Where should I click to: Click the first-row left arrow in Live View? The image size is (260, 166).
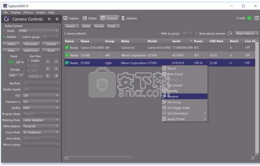(48, 62)
